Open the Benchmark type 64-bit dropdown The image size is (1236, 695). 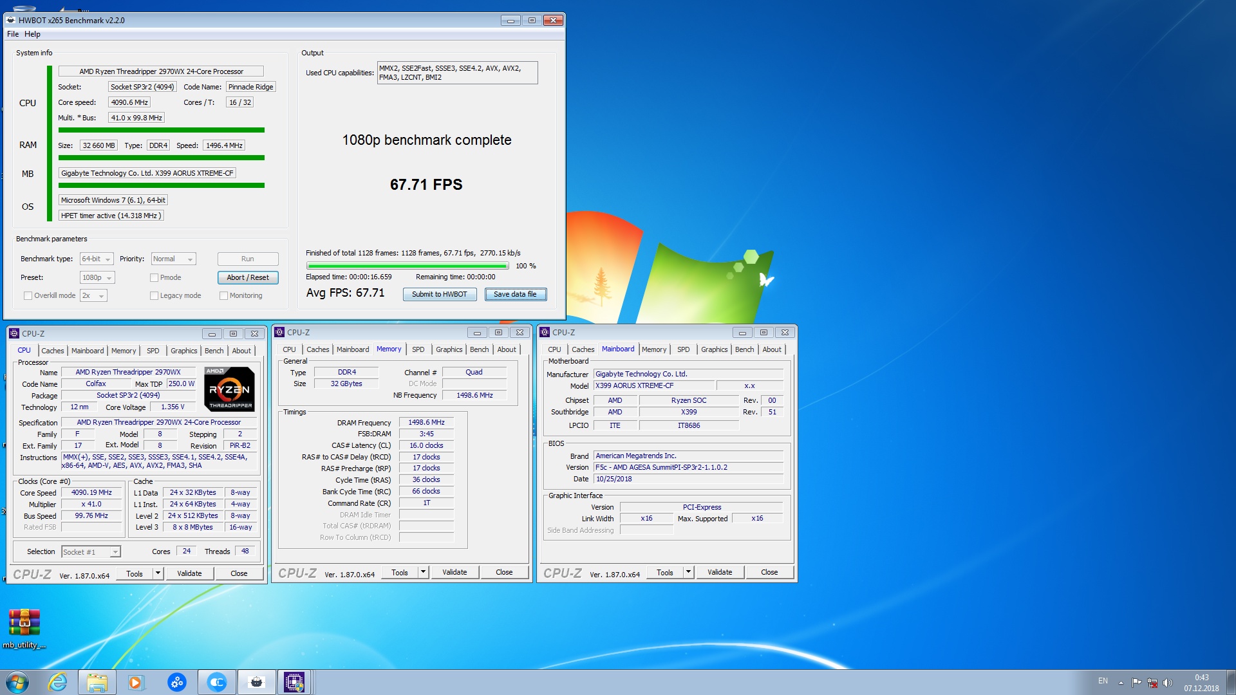(97, 259)
